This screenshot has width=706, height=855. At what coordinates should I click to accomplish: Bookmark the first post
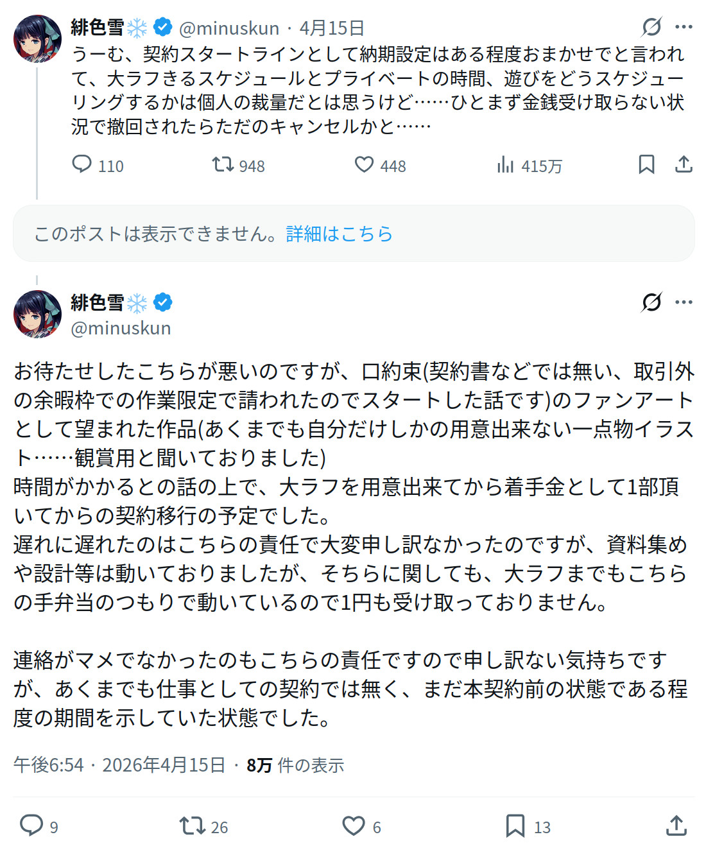[646, 165]
